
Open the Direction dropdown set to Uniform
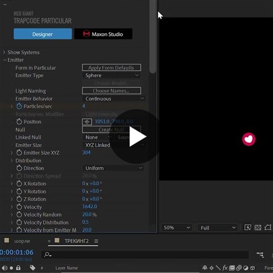point(113,168)
